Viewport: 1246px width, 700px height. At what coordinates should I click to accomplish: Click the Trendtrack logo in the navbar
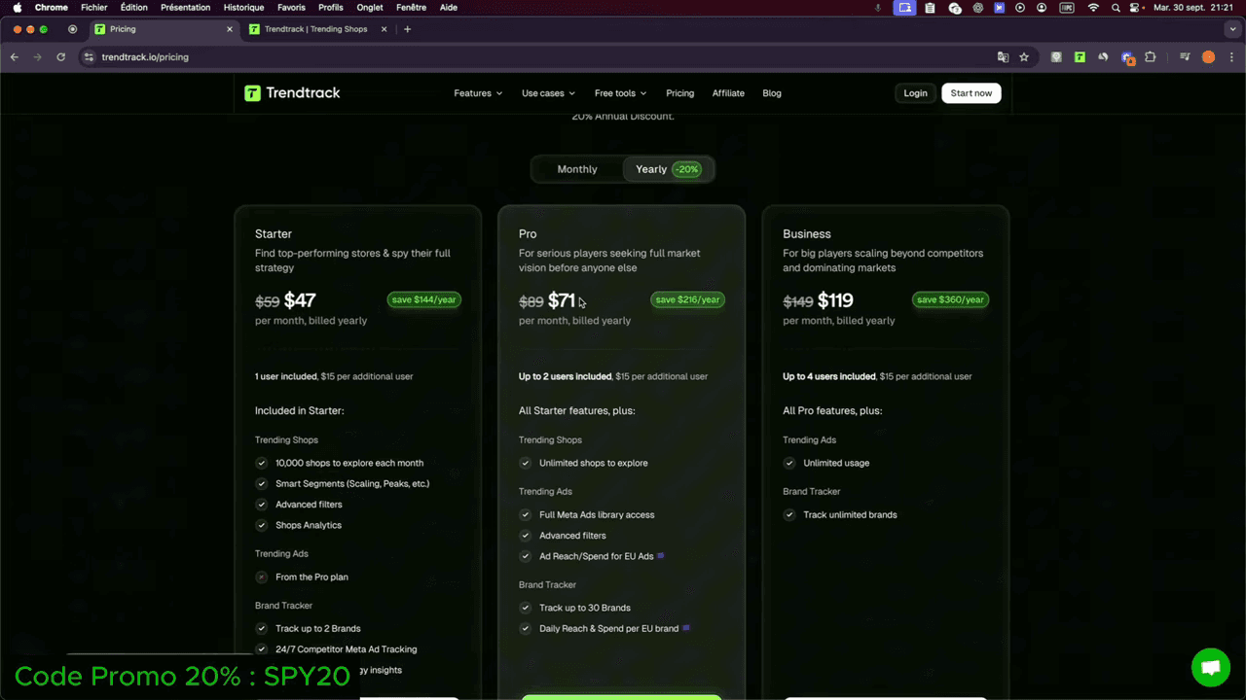[292, 92]
